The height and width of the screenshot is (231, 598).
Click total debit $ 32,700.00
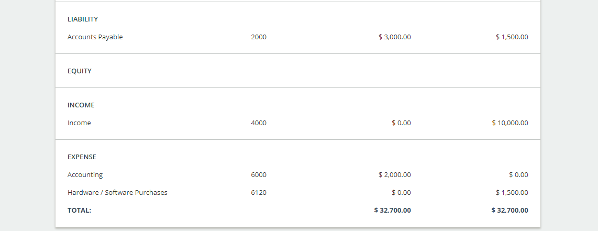392,210
